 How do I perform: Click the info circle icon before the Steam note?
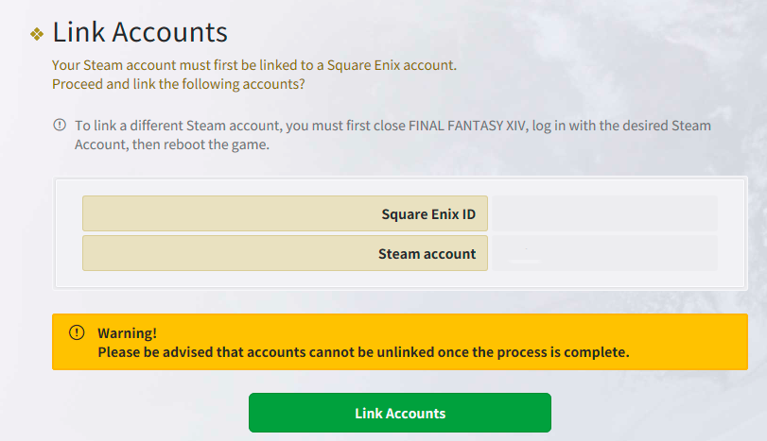60,125
